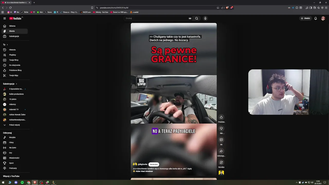Open TikTok bookmark
The image size is (329, 185).
pyautogui.click(x=25, y=12)
